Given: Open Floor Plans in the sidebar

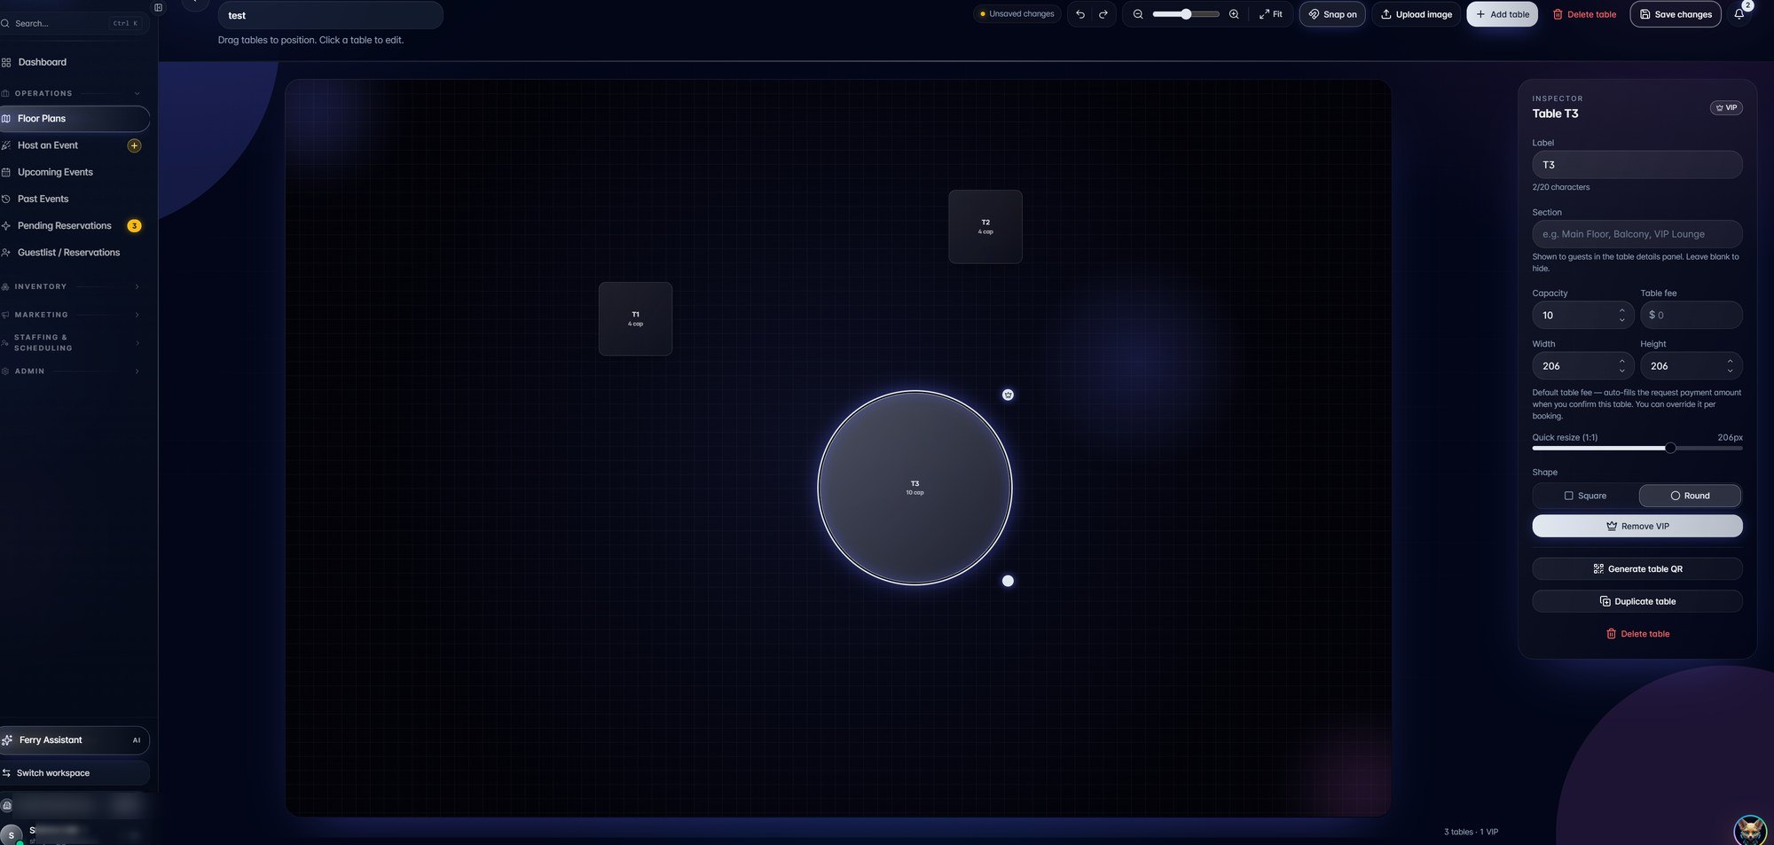Looking at the screenshot, I should 75,119.
